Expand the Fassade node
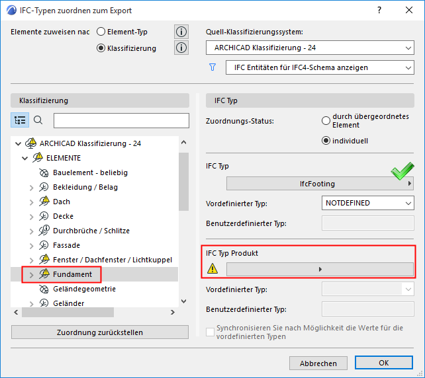Image resolution: width=425 pixels, height=378 pixels. click(31, 246)
